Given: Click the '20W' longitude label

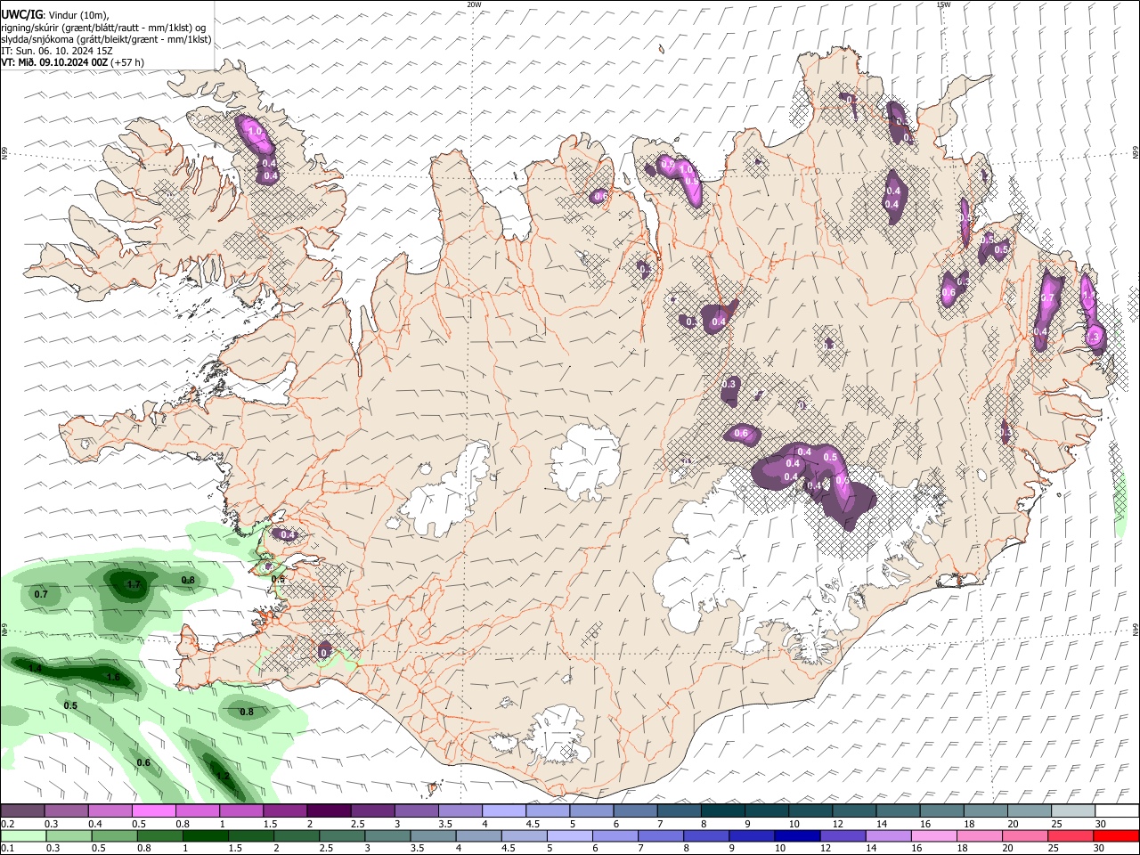Looking at the screenshot, I should tap(475, 4).
